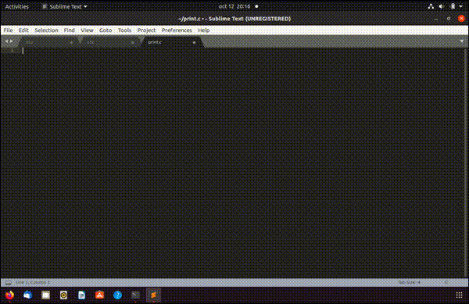
Task: Open Rhythmbox music player in dock
Action: tap(64, 295)
